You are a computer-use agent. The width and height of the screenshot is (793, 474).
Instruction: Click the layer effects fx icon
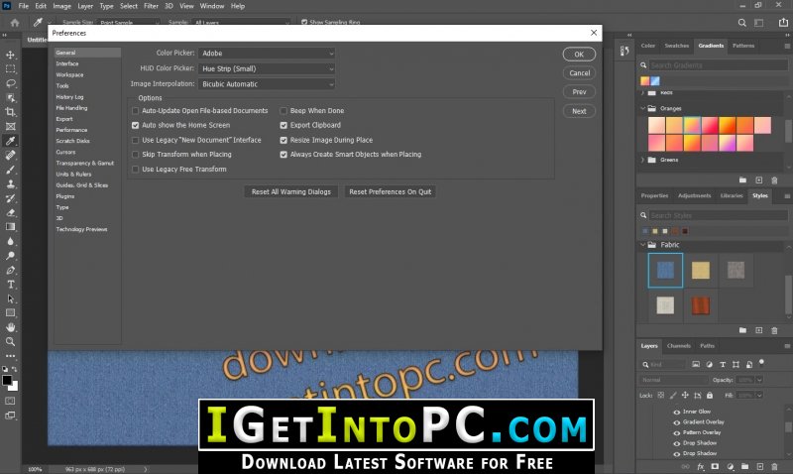tap(701, 467)
